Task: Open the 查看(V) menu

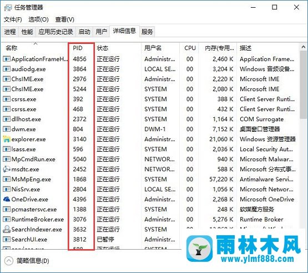Action: (x=64, y=19)
